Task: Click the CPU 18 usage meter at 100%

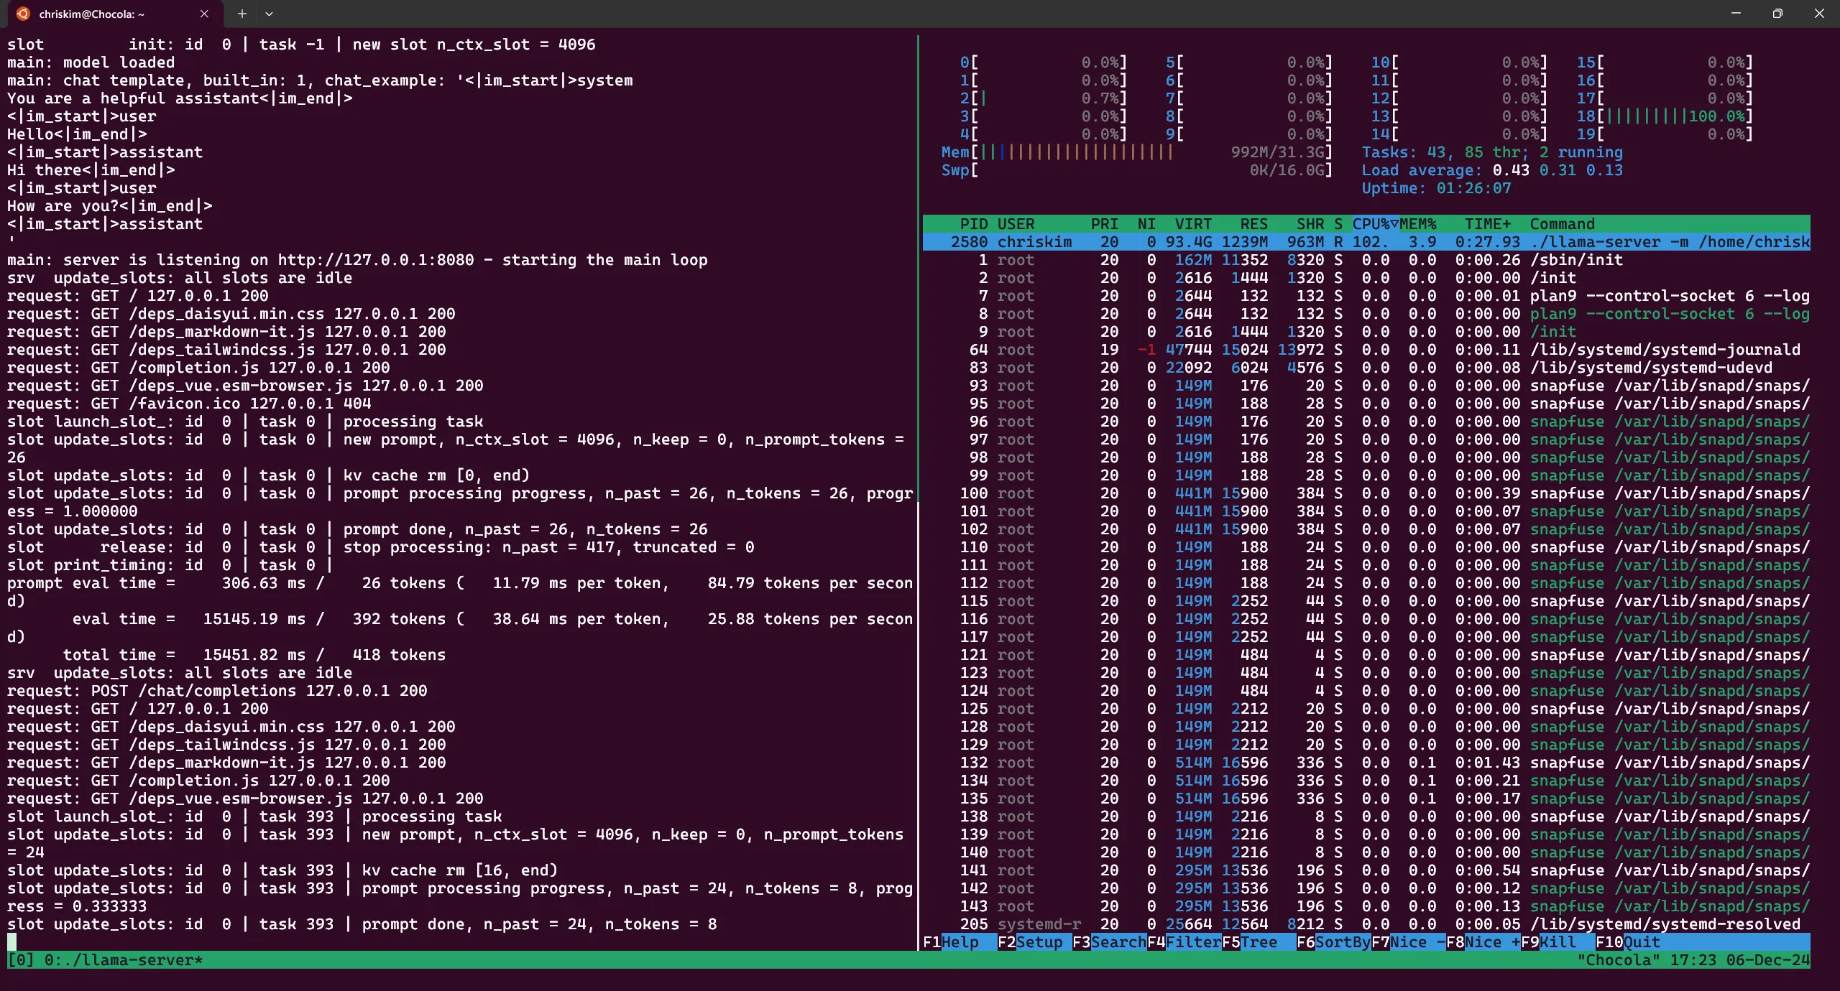Action: coord(1665,116)
